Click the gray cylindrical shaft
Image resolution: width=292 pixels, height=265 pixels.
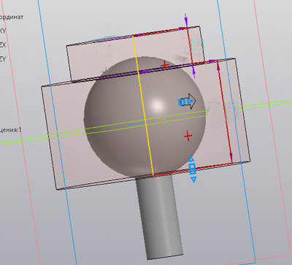click(159, 217)
